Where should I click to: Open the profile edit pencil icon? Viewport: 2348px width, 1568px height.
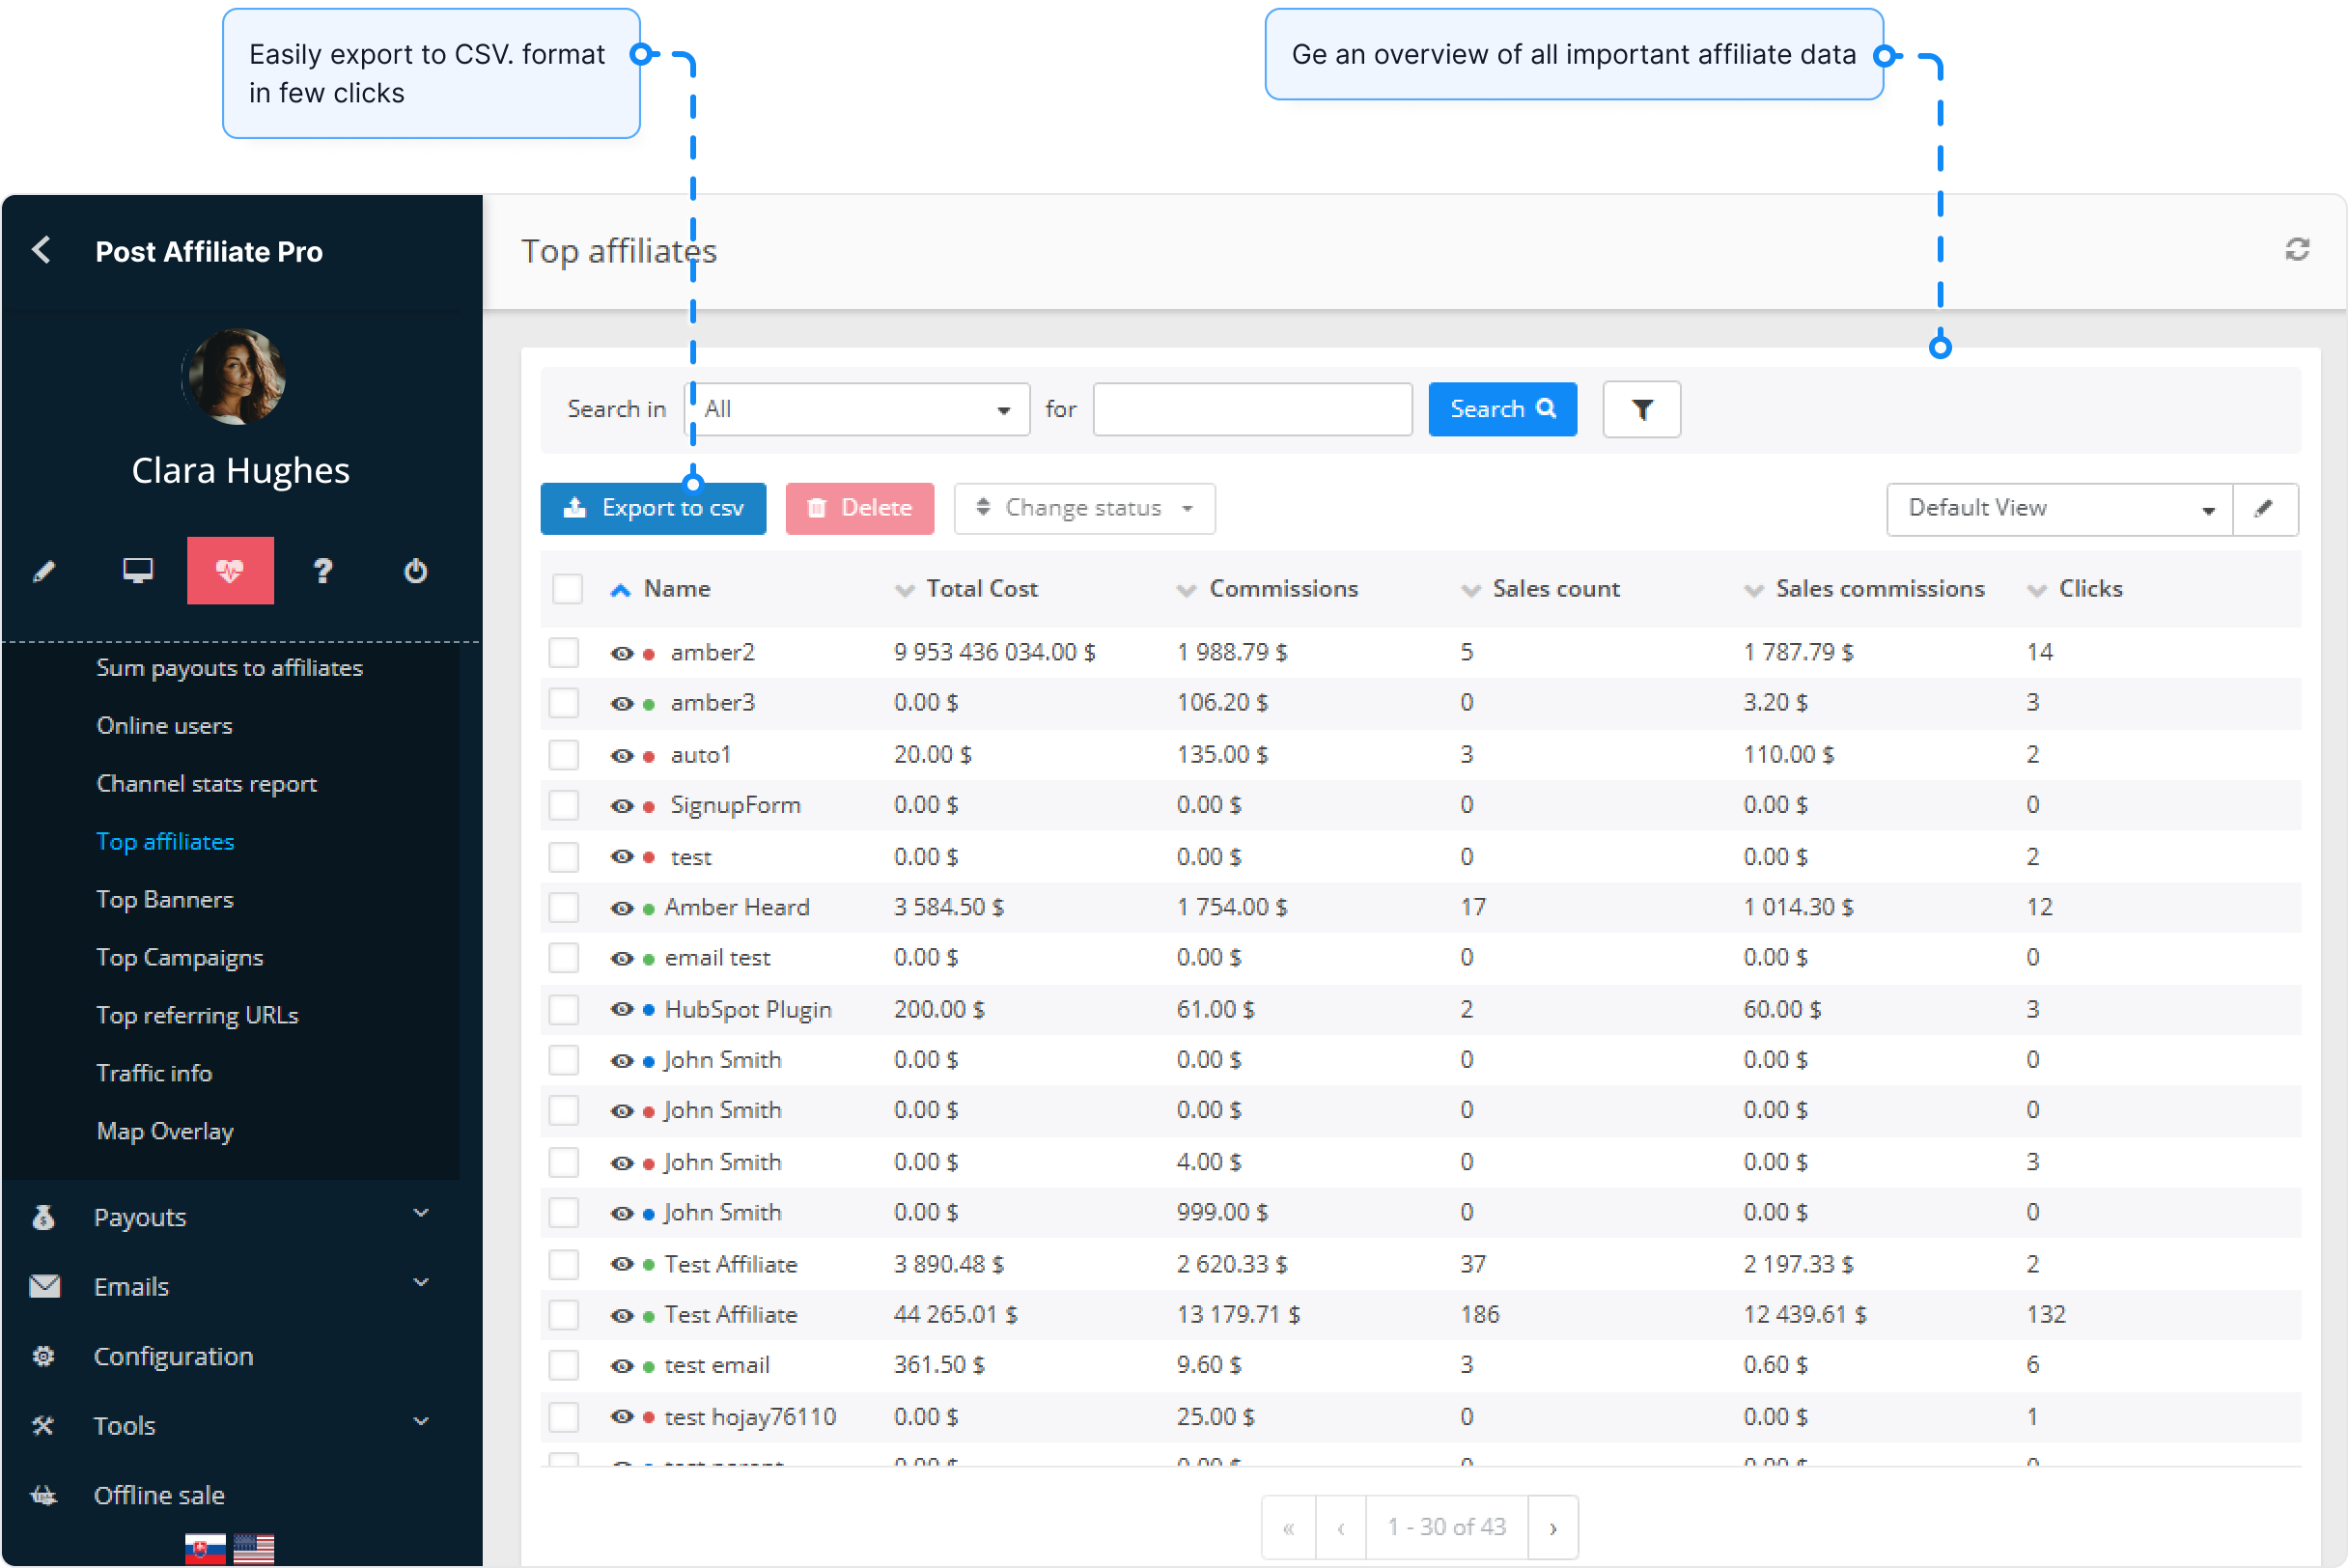tap(44, 570)
